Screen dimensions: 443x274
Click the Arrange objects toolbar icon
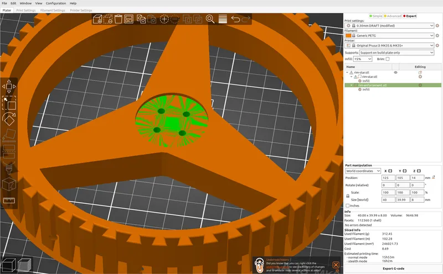tap(129, 19)
